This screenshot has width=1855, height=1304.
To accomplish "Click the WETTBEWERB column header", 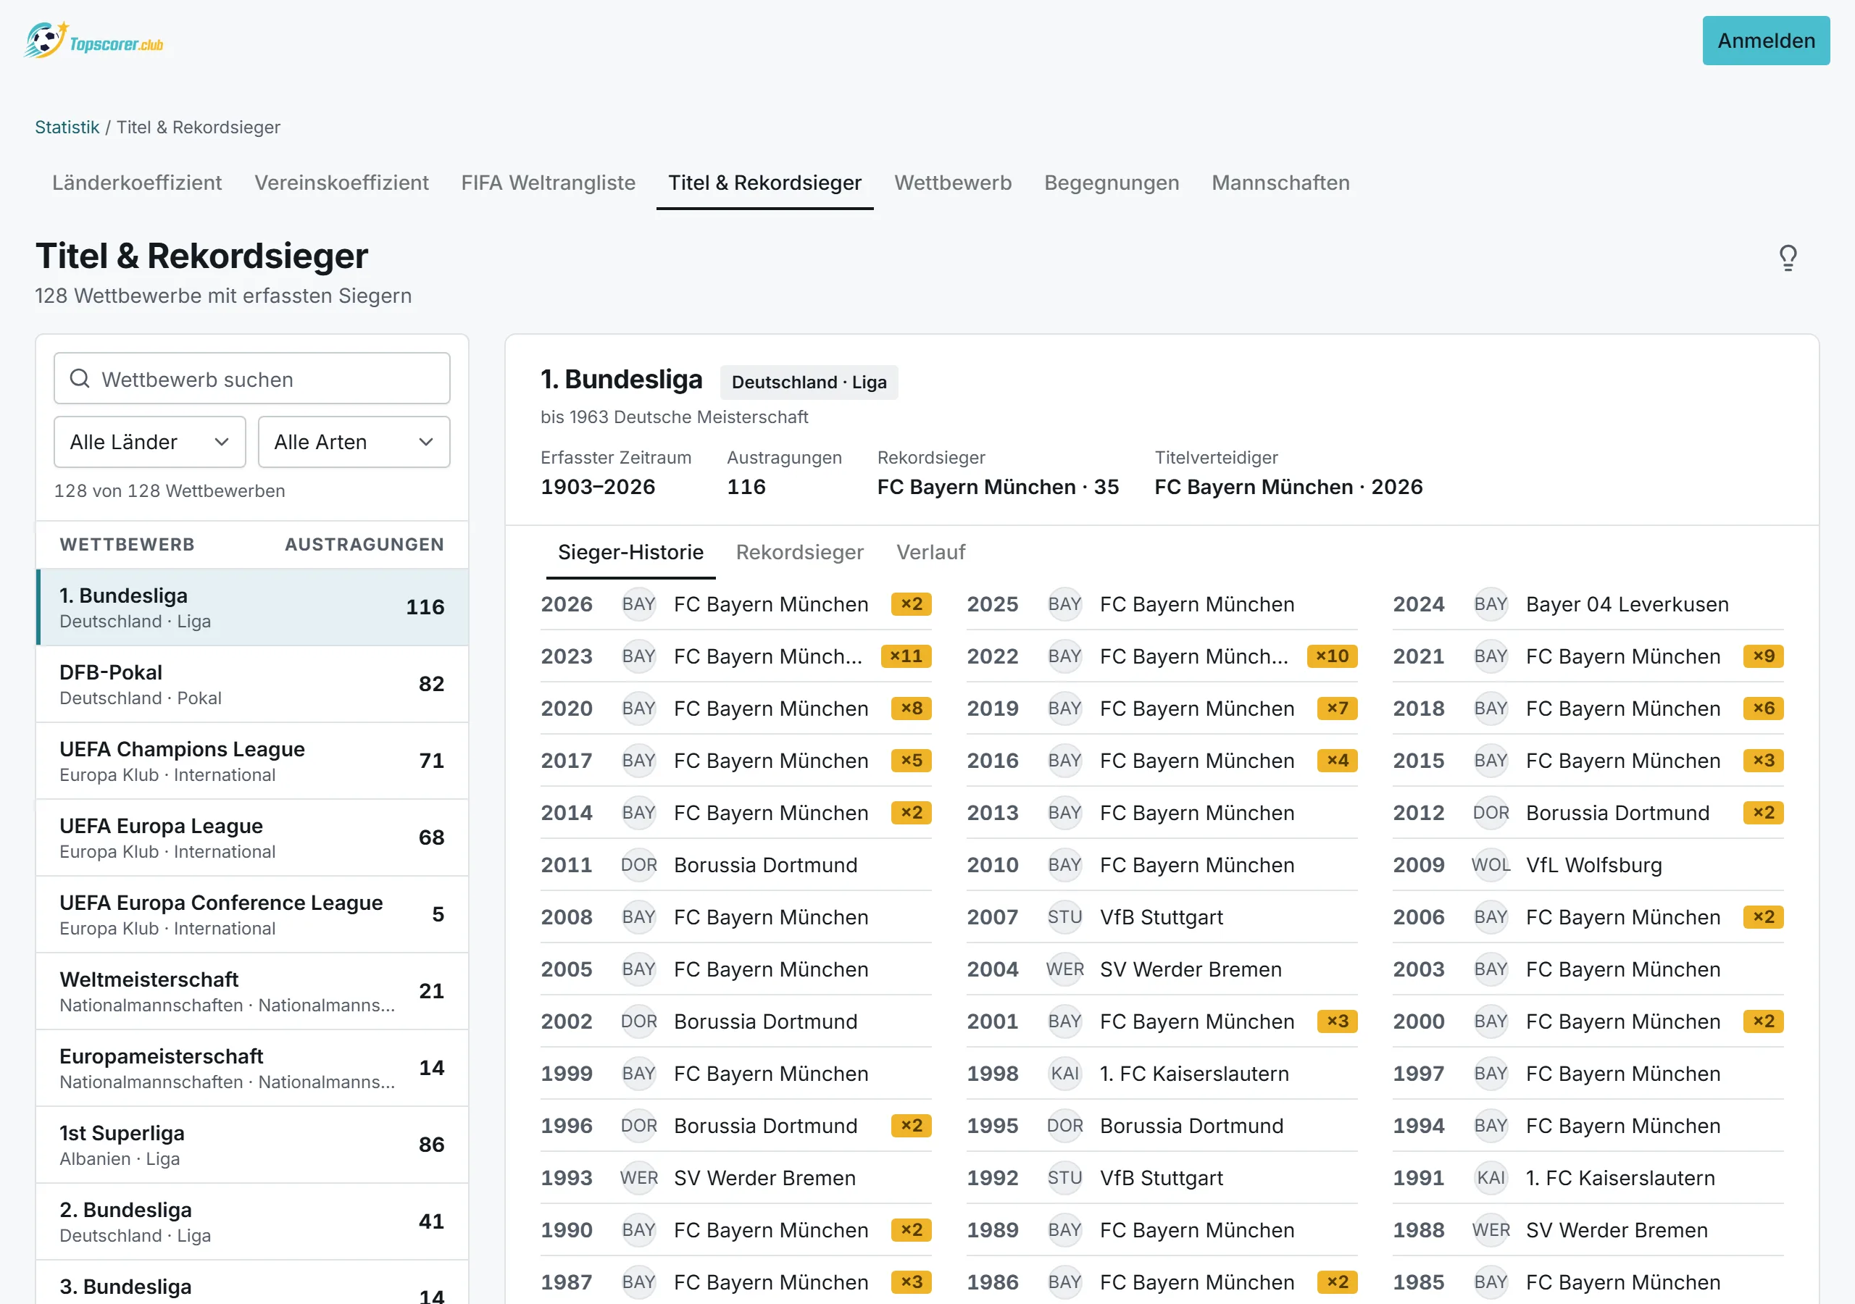I will [x=127, y=545].
